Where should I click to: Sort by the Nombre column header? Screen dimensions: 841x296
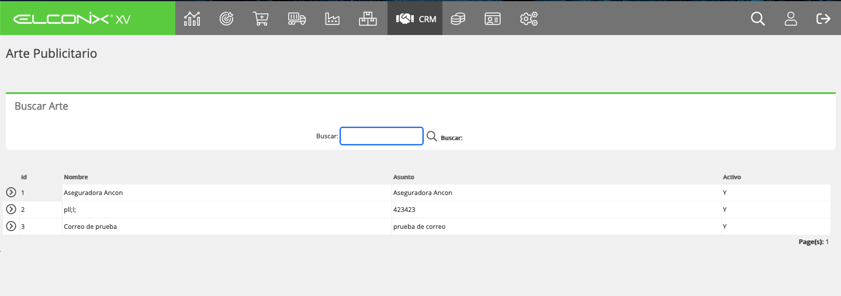click(x=76, y=177)
